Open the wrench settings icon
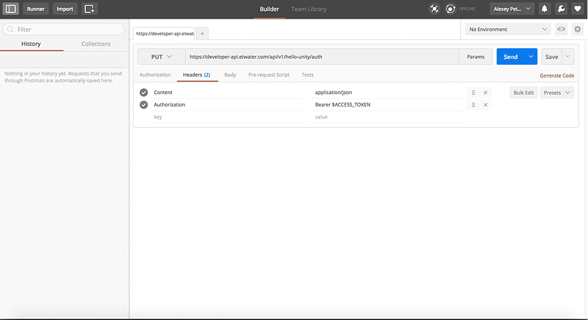The width and height of the screenshot is (588, 320). 561,9
